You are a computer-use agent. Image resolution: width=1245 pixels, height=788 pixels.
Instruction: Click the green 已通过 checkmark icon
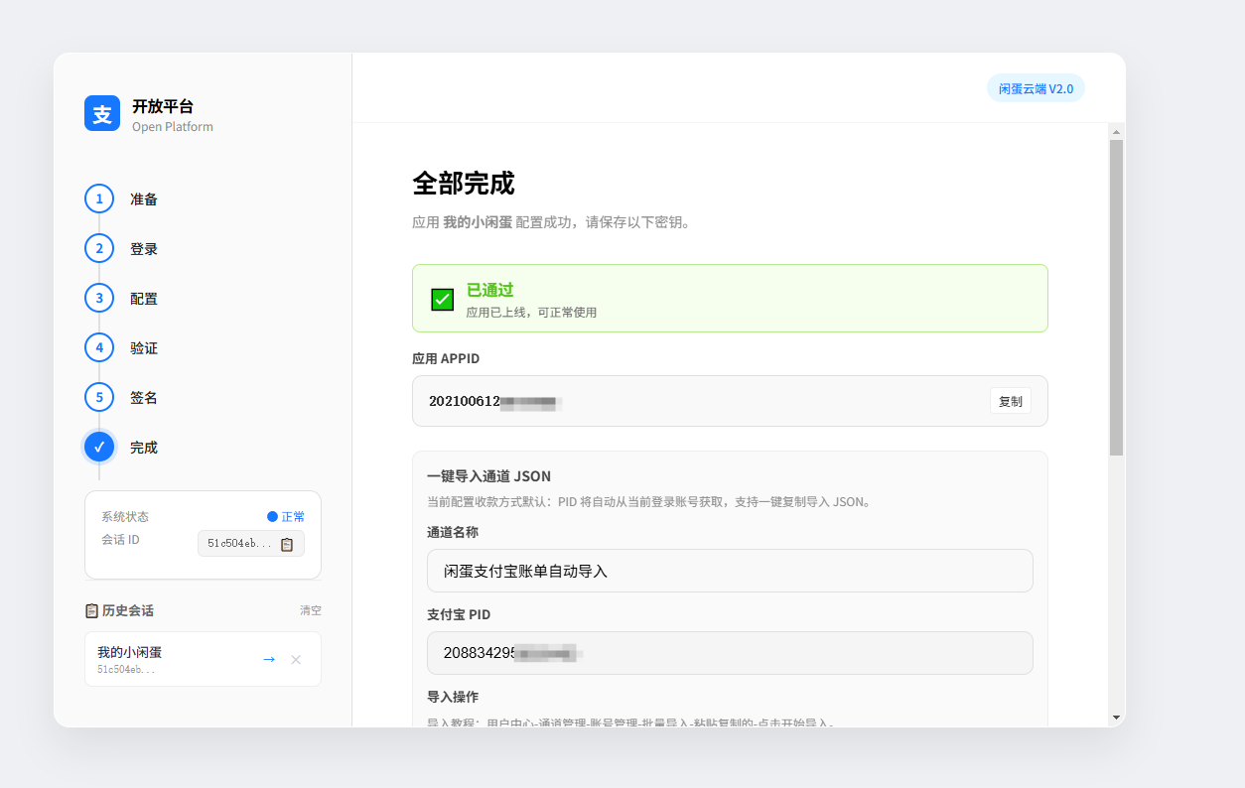tap(443, 299)
